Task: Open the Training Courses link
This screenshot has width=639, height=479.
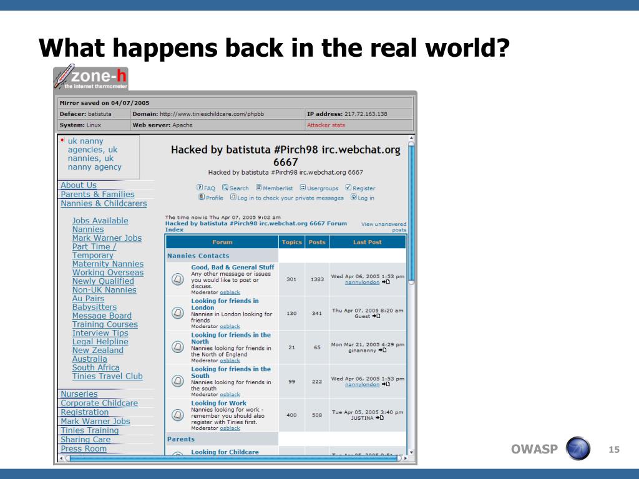Action: (x=105, y=324)
